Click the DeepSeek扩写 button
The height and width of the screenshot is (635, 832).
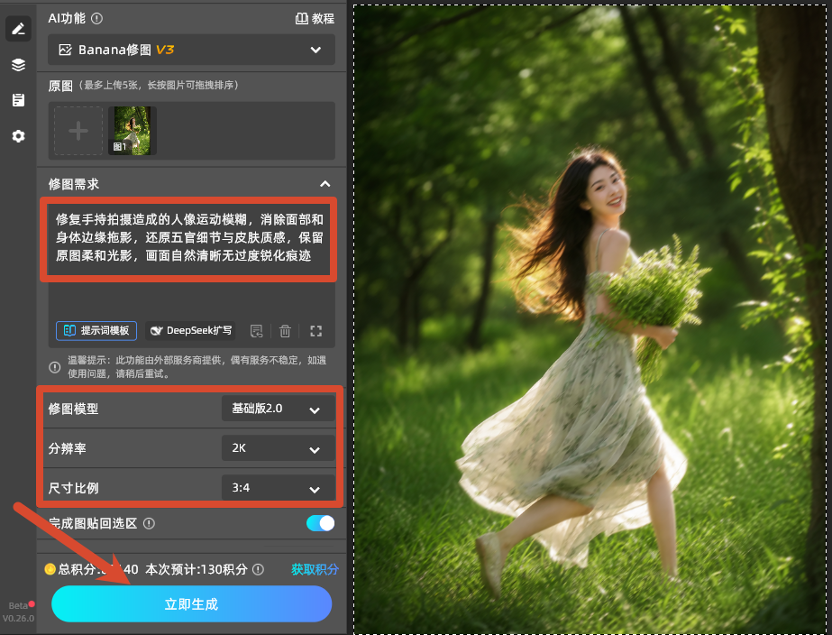pos(191,331)
